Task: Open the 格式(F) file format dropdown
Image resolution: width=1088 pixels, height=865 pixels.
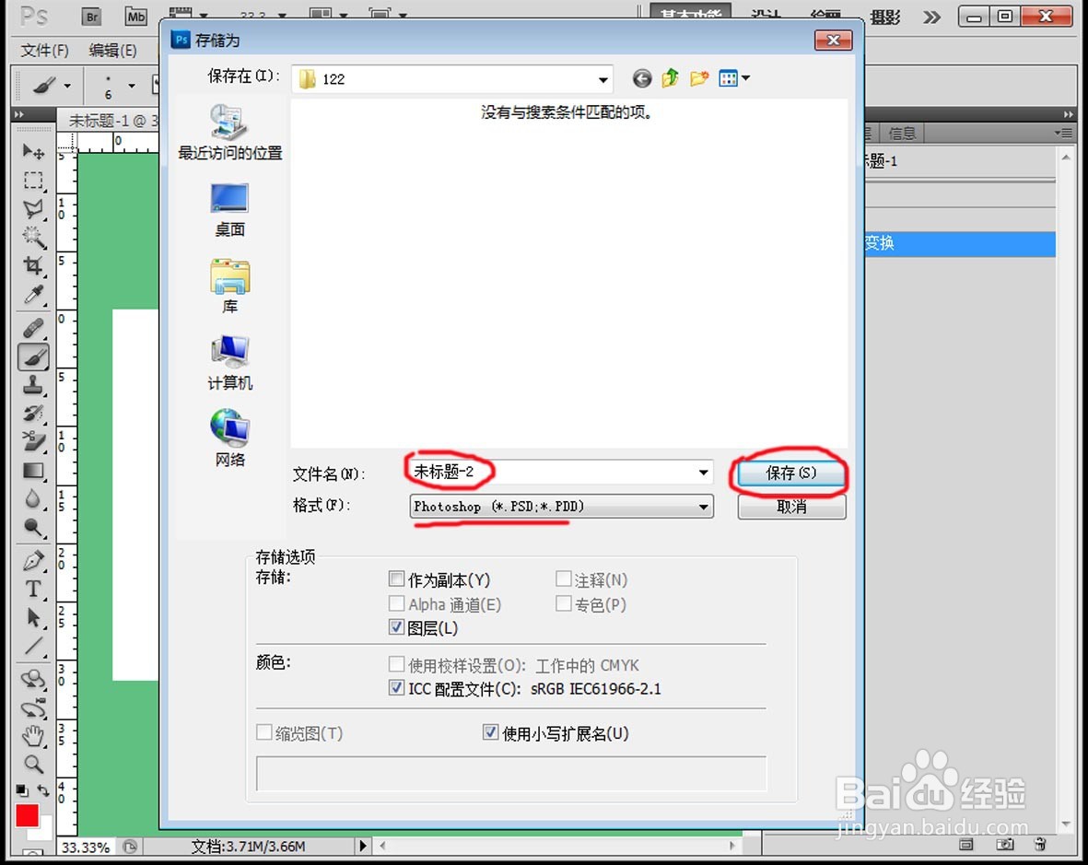Action: [703, 506]
